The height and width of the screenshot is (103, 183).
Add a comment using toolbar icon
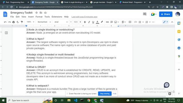pos(112,22)
